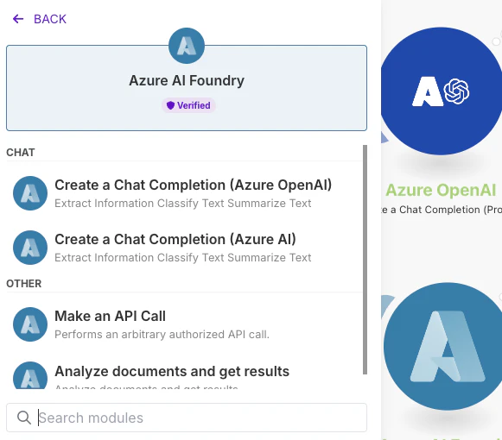
Task: Select the Make an API Call entry
Action: pos(184,324)
